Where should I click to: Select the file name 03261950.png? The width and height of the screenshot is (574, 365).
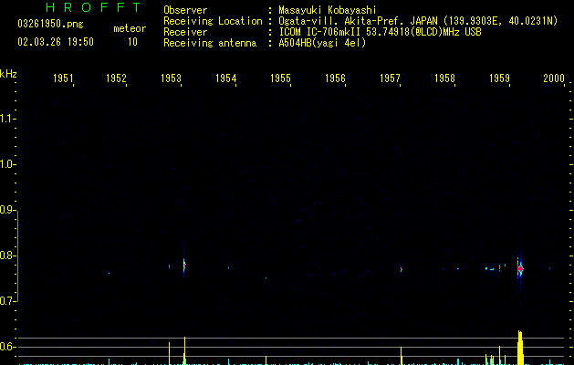pyautogui.click(x=50, y=24)
